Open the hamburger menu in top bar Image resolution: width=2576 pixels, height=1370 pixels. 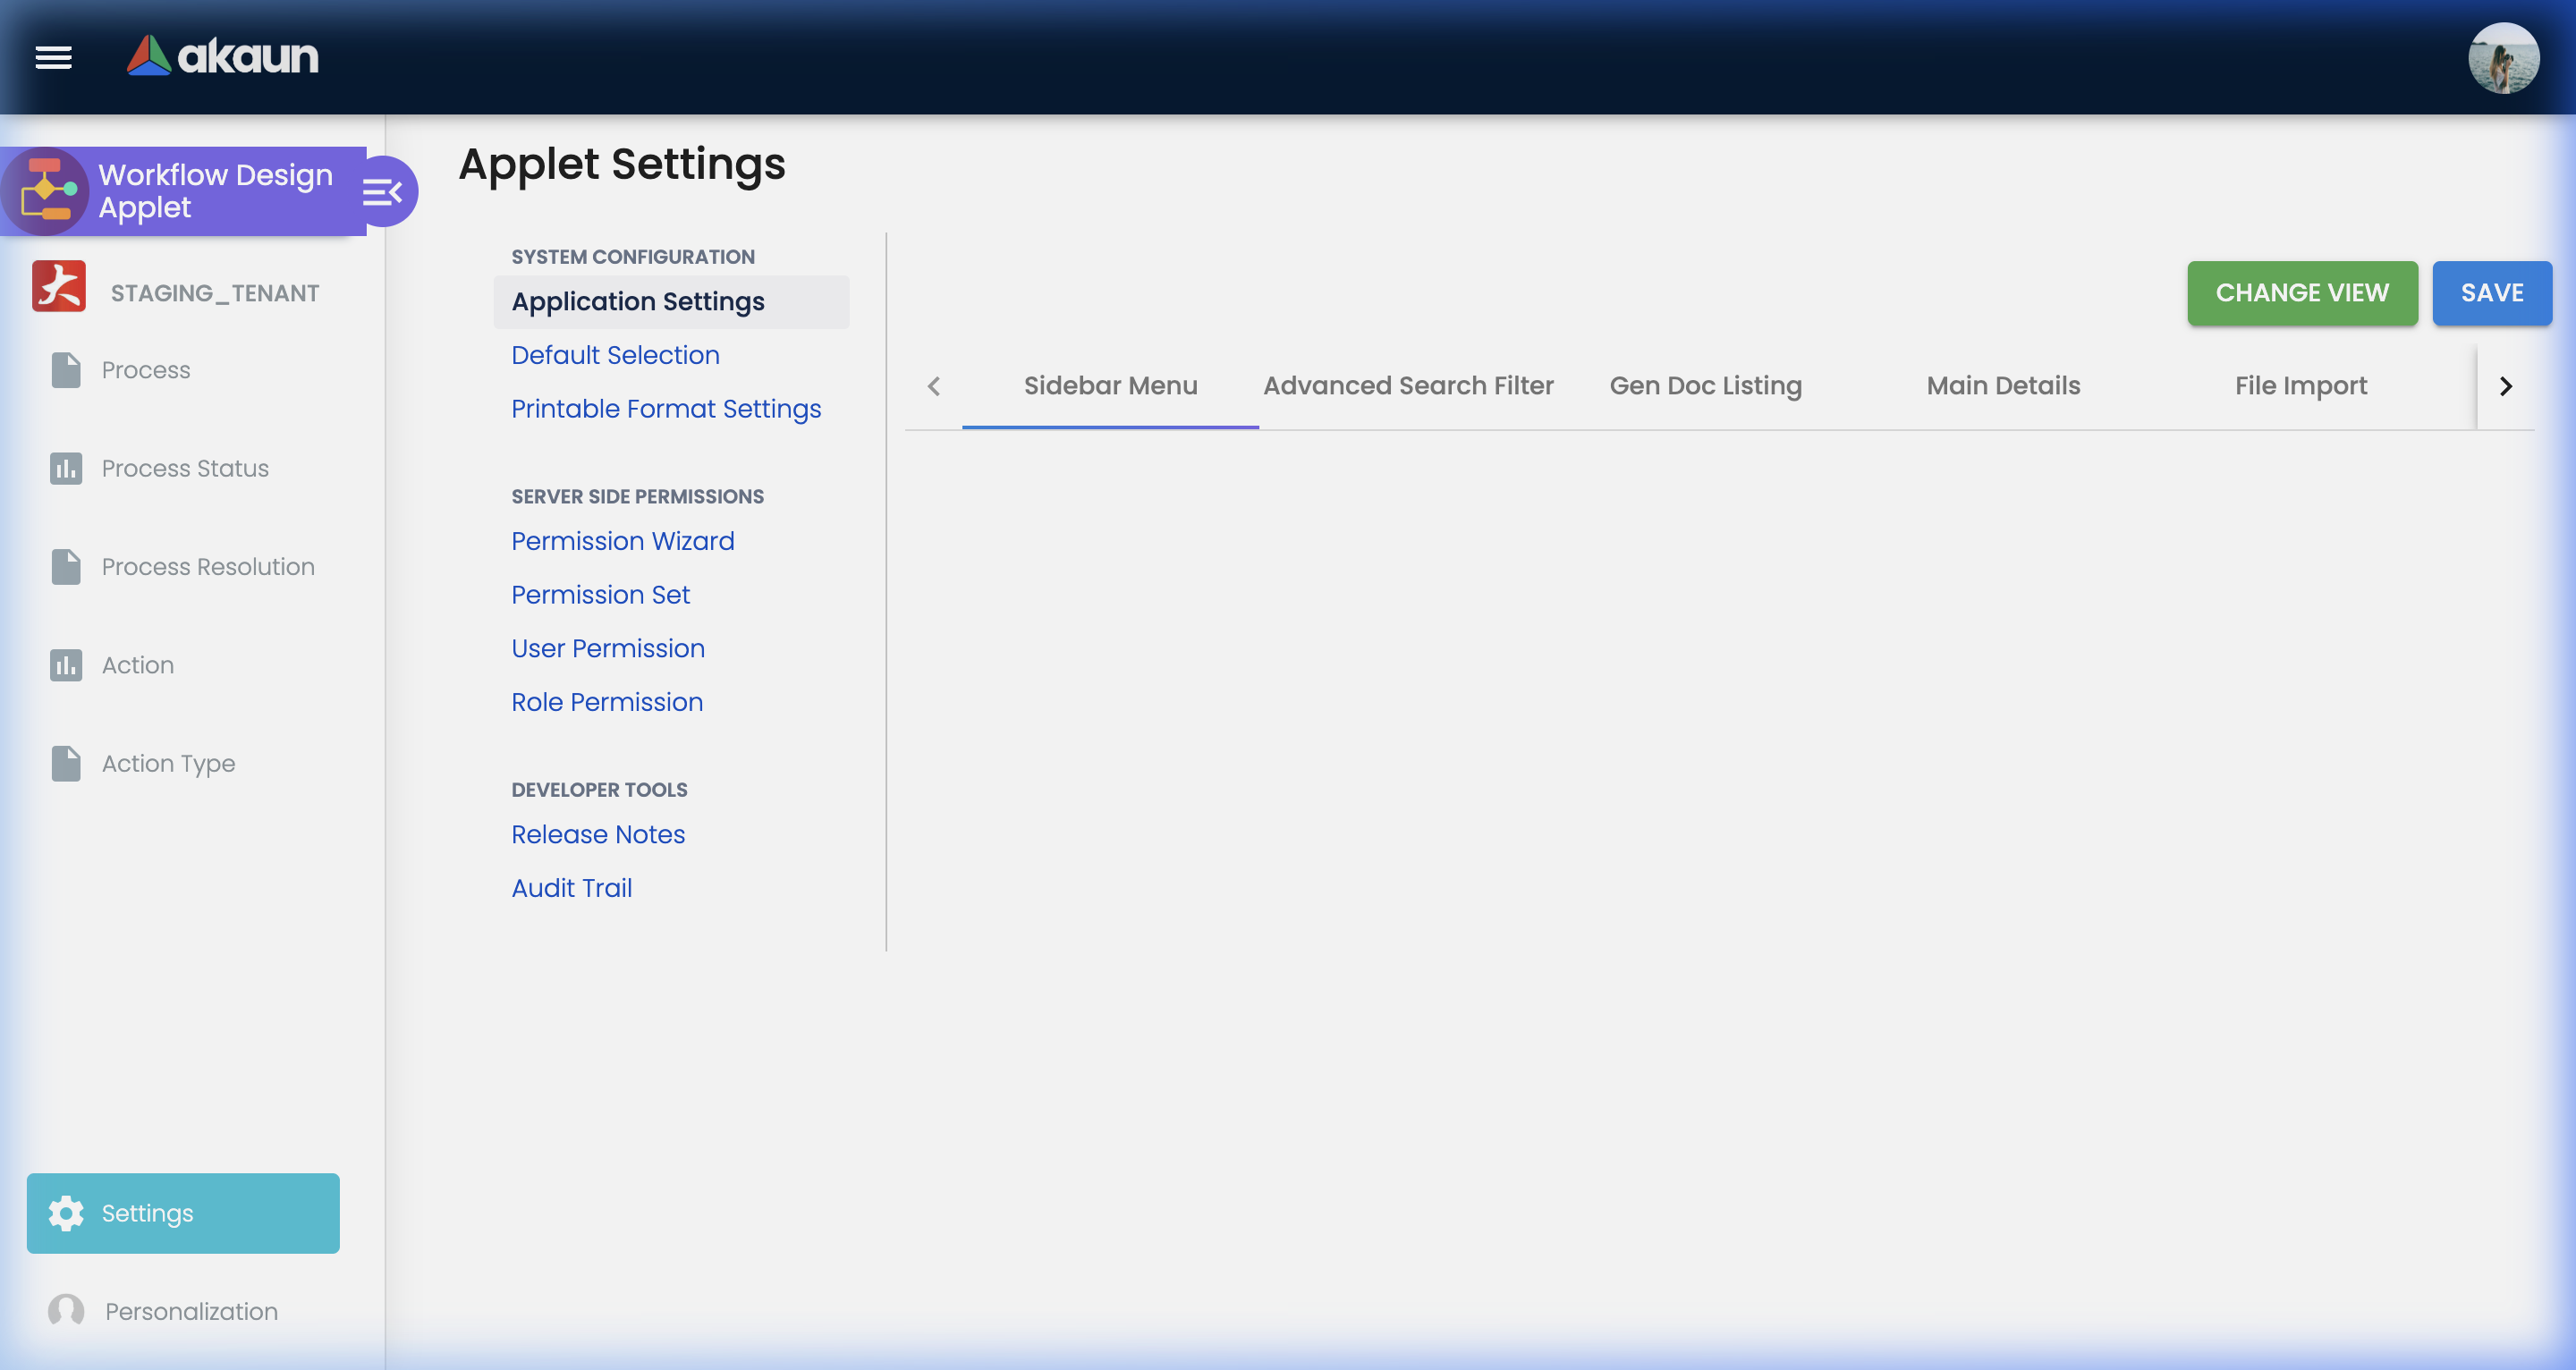point(53,57)
